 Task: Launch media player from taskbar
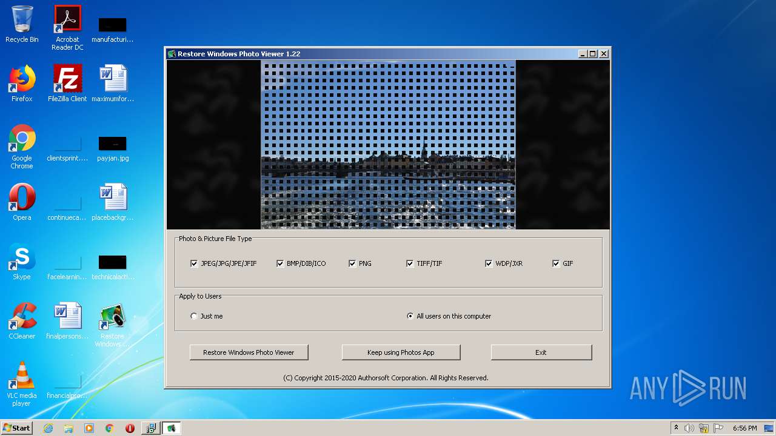pyautogui.click(x=89, y=428)
